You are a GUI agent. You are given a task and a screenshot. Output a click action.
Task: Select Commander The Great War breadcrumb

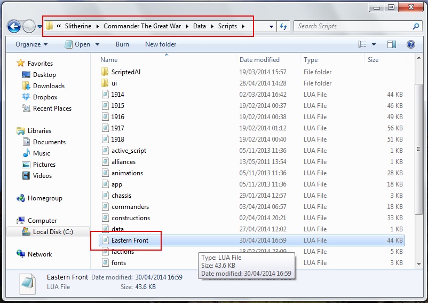pos(142,26)
